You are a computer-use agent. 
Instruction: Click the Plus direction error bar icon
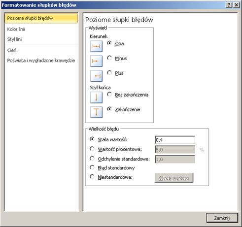96,76
